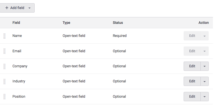The width and height of the screenshot is (220, 105).
Task: Click the drag handle for Position row
Action: click(5, 96)
